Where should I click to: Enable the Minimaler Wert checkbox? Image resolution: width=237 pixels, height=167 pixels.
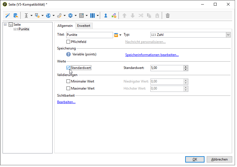click(x=68, y=81)
